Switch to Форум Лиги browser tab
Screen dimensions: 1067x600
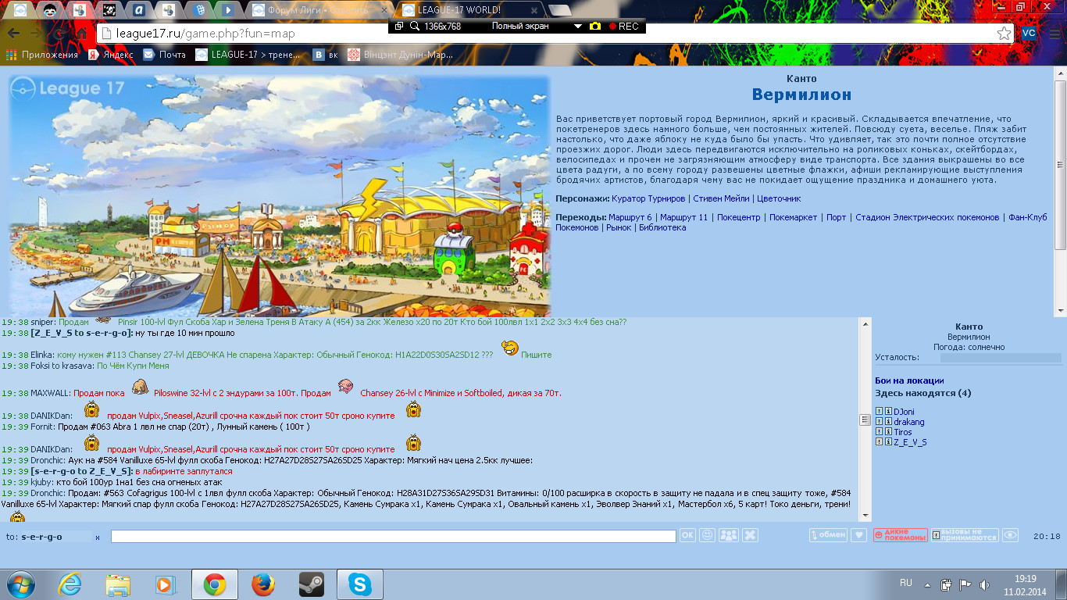pos(316,10)
